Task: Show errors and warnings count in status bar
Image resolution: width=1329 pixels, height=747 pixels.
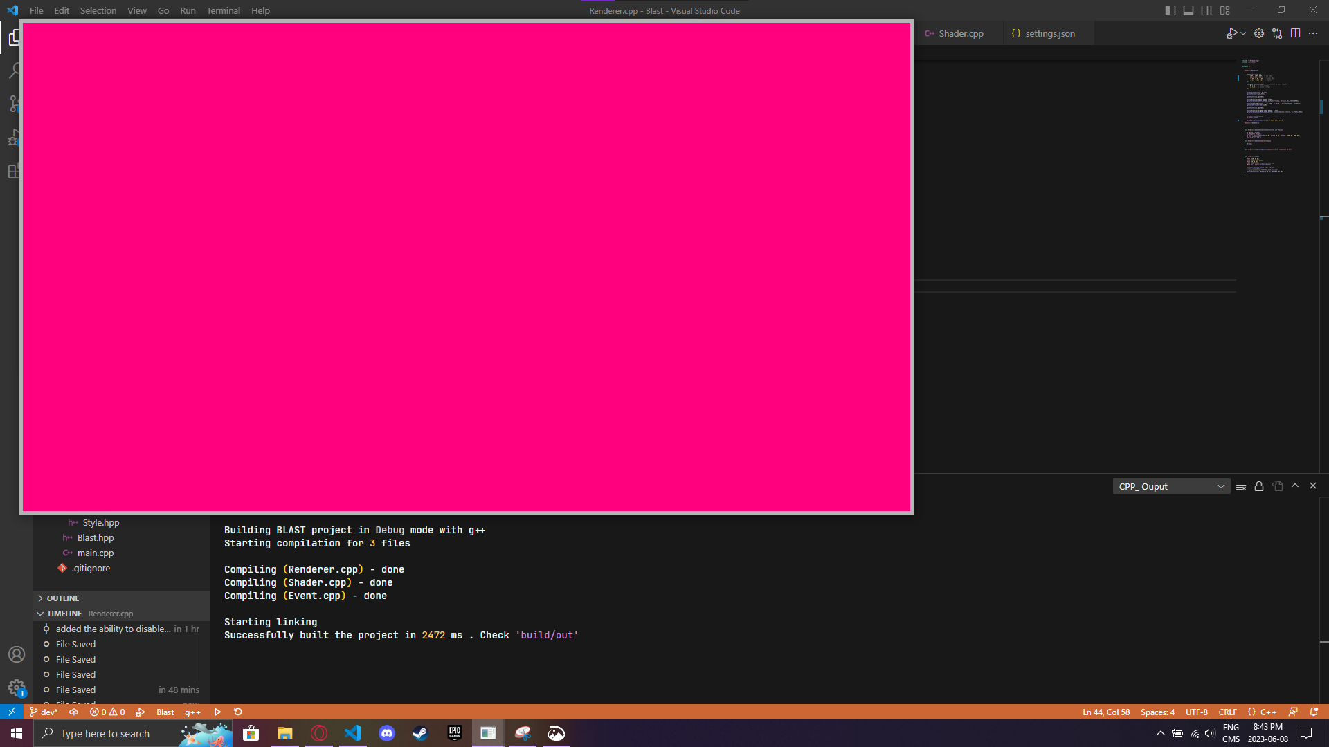Action: coord(107,712)
